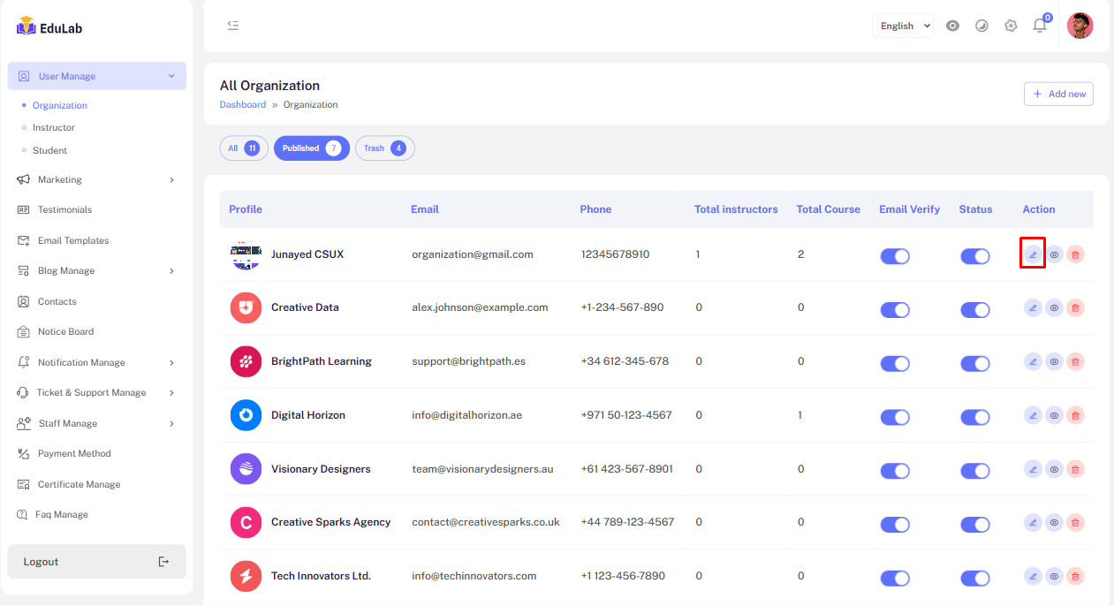Image resolution: width=1114 pixels, height=606 pixels.
Task: Collapse sidebar using the menu toggle icon
Action: (x=233, y=26)
